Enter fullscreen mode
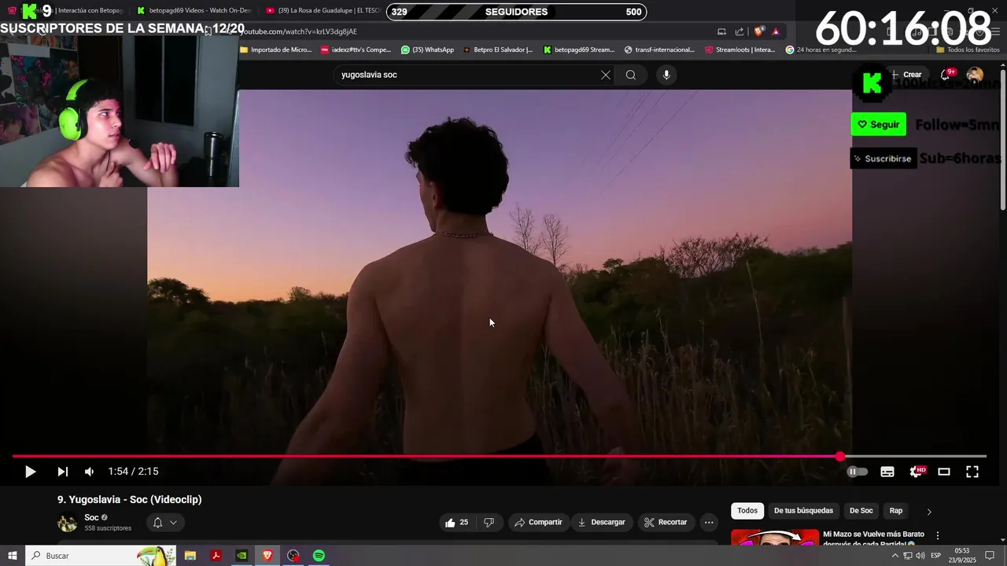 click(x=972, y=472)
